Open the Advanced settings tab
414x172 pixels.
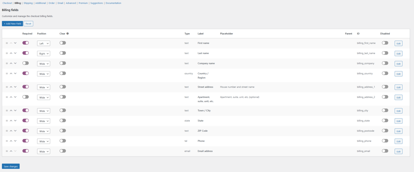click(71, 3)
